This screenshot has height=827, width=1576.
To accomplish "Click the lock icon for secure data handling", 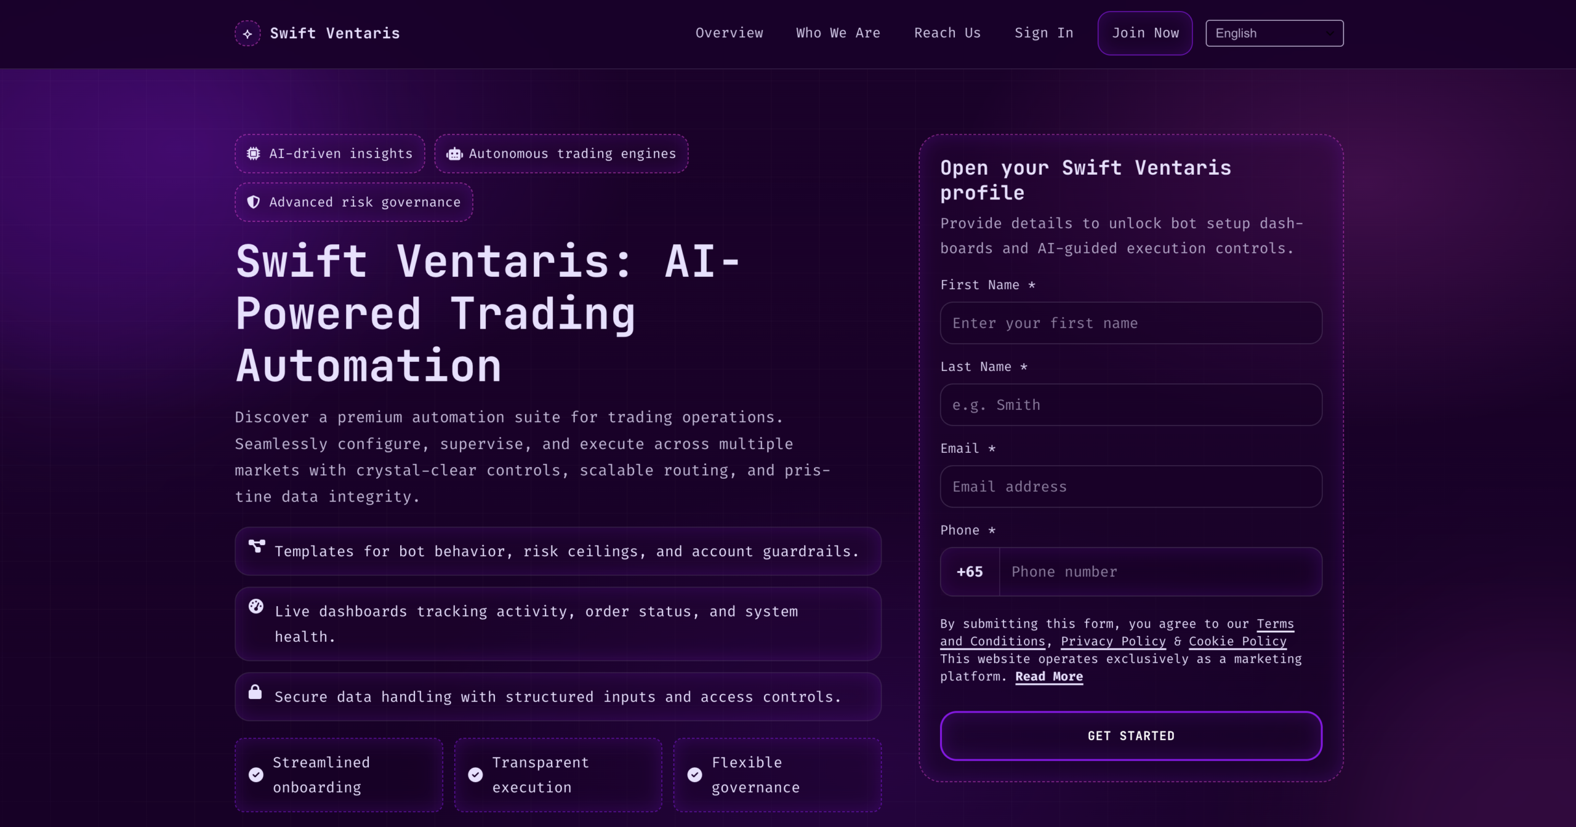I will click(x=256, y=692).
